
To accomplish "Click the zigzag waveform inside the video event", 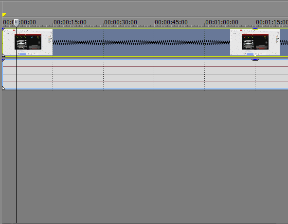I will point(141,43).
